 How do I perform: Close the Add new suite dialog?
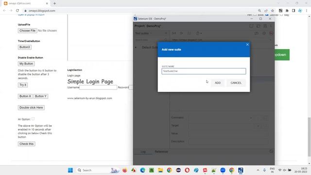coord(247,45)
